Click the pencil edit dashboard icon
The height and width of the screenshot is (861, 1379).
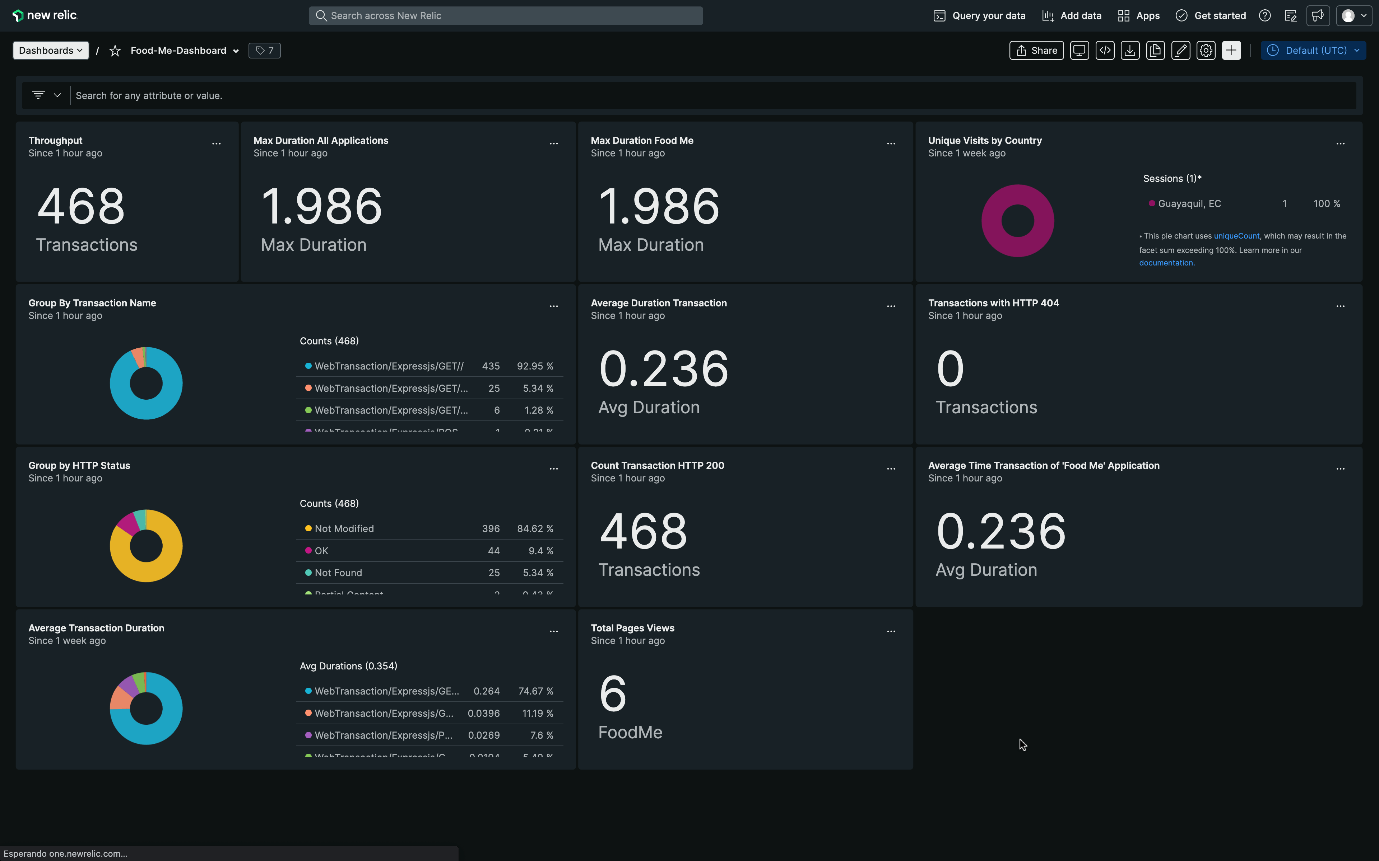click(1181, 50)
